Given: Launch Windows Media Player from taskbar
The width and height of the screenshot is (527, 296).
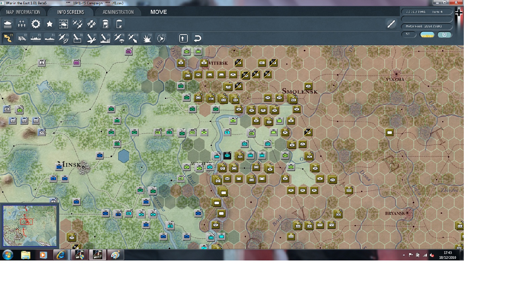Looking at the screenshot, I should pyautogui.click(x=43, y=255).
